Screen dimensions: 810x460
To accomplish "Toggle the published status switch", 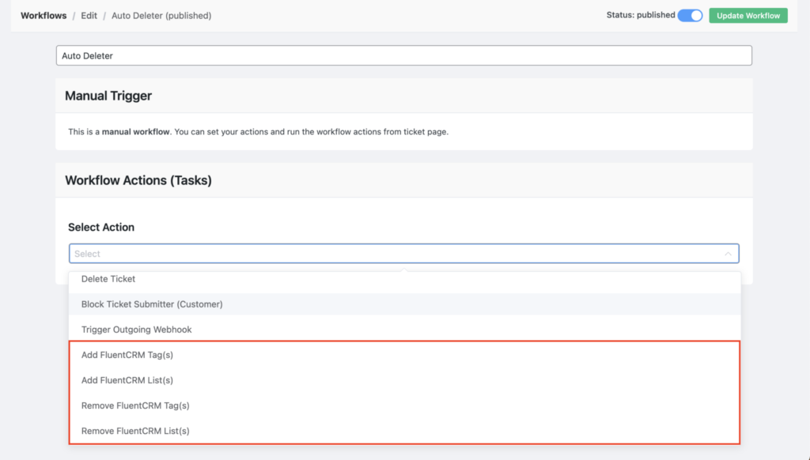I will (690, 15).
